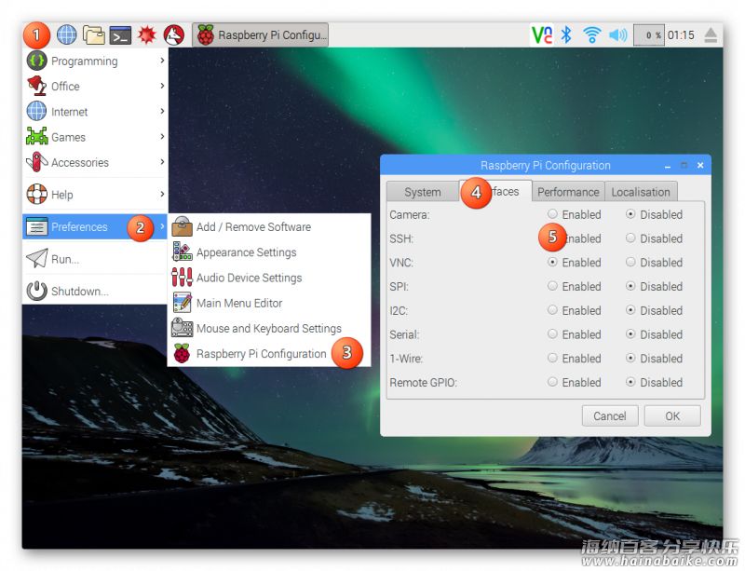Open the Bluetooth tray icon
The height and width of the screenshot is (571, 745).
566,34
